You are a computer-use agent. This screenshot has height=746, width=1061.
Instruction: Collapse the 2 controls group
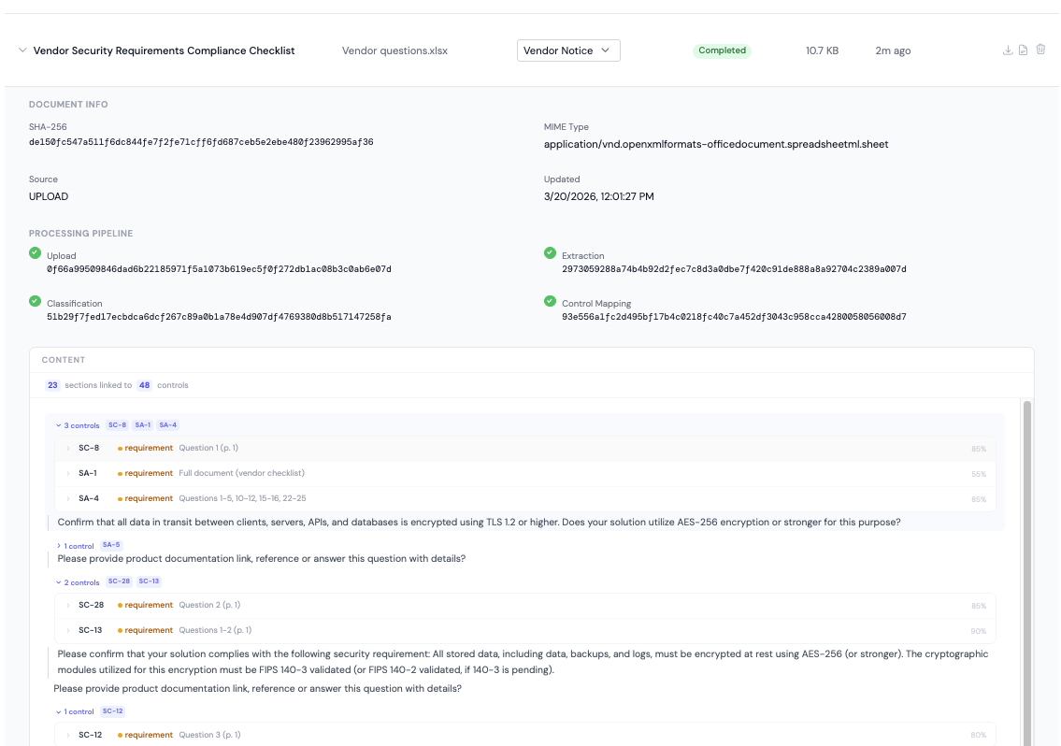pyautogui.click(x=78, y=582)
